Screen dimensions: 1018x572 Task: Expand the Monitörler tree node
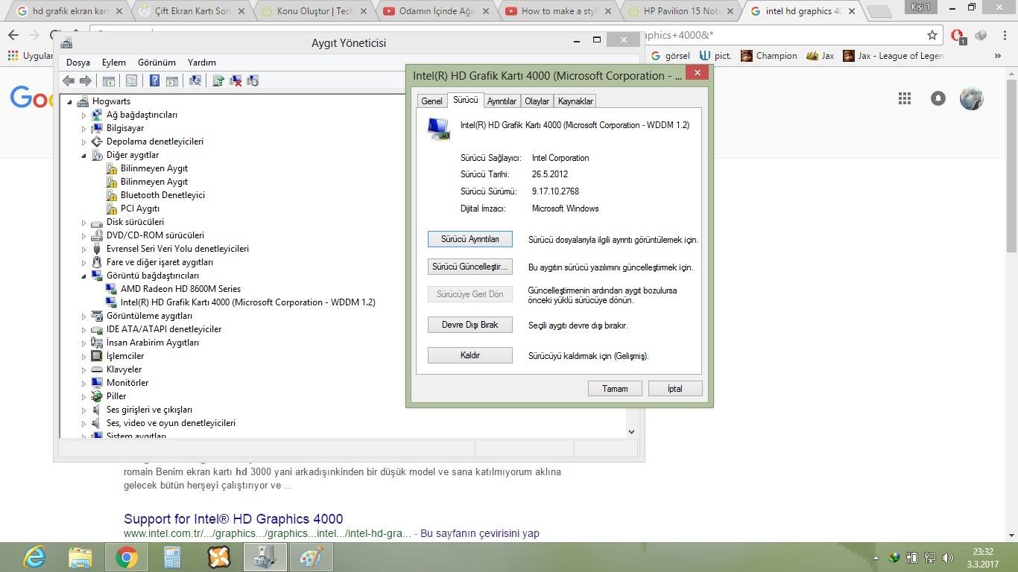(84, 383)
